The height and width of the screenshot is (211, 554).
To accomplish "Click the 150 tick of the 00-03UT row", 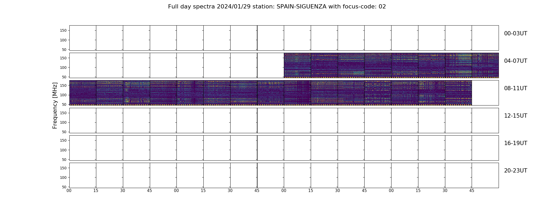I will click(63, 31).
